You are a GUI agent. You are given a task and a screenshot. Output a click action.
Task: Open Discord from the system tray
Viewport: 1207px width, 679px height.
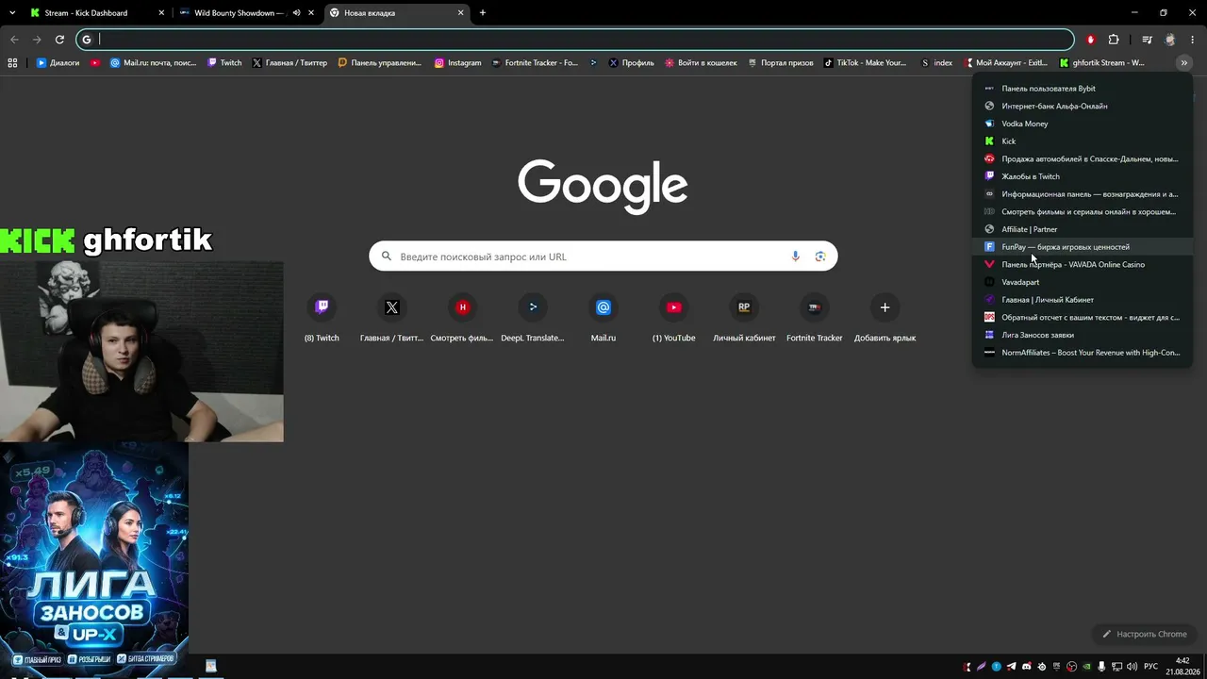click(x=1027, y=667)
